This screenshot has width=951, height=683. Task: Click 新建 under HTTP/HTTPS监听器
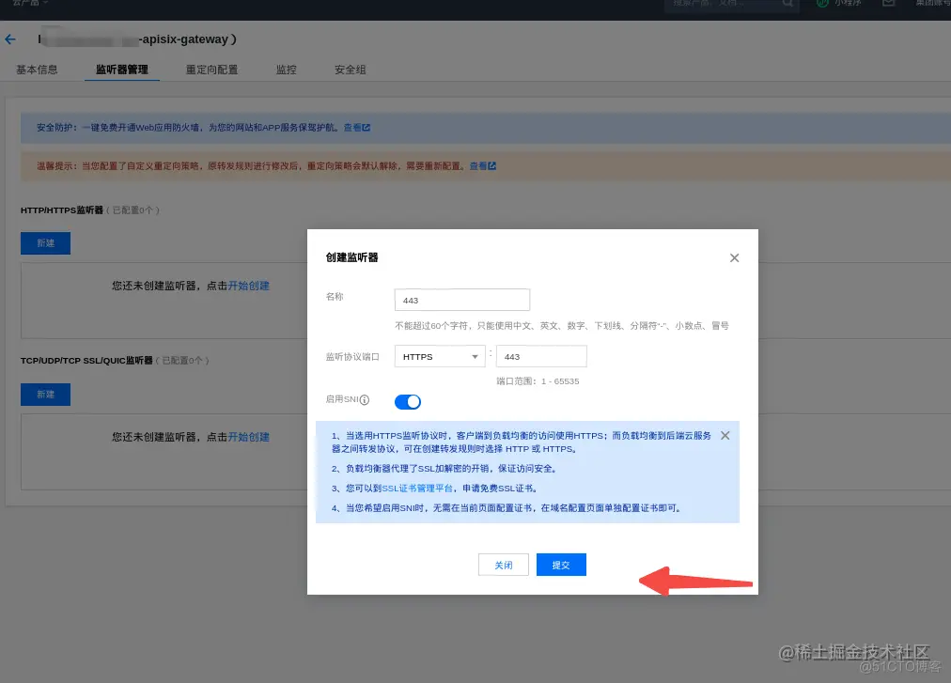point(45,243)
